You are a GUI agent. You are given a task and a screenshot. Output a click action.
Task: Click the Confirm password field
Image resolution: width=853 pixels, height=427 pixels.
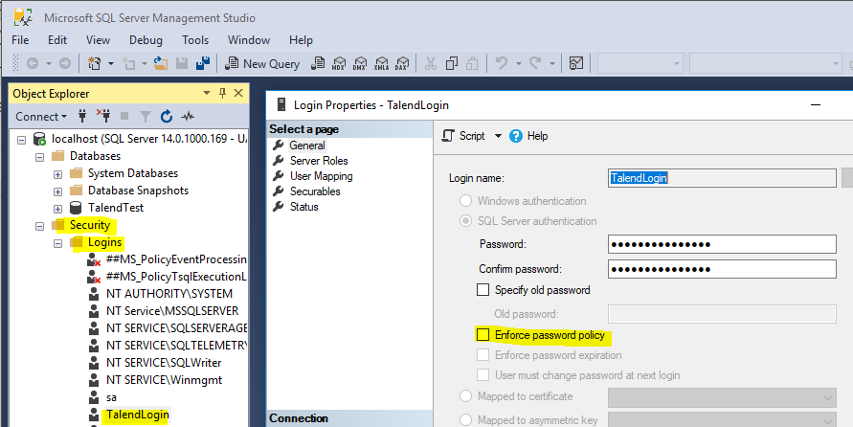point(722,269)
